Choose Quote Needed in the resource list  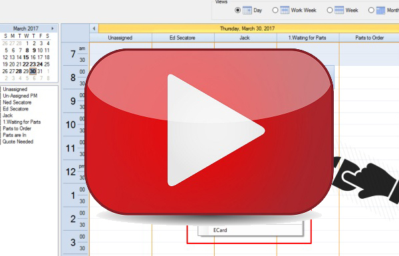tap(18, 142)
